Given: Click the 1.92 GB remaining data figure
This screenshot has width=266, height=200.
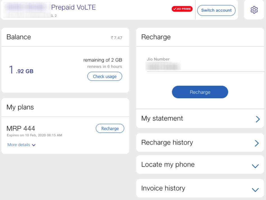Looking at the screenshot, I should click(x=21, y=70).
